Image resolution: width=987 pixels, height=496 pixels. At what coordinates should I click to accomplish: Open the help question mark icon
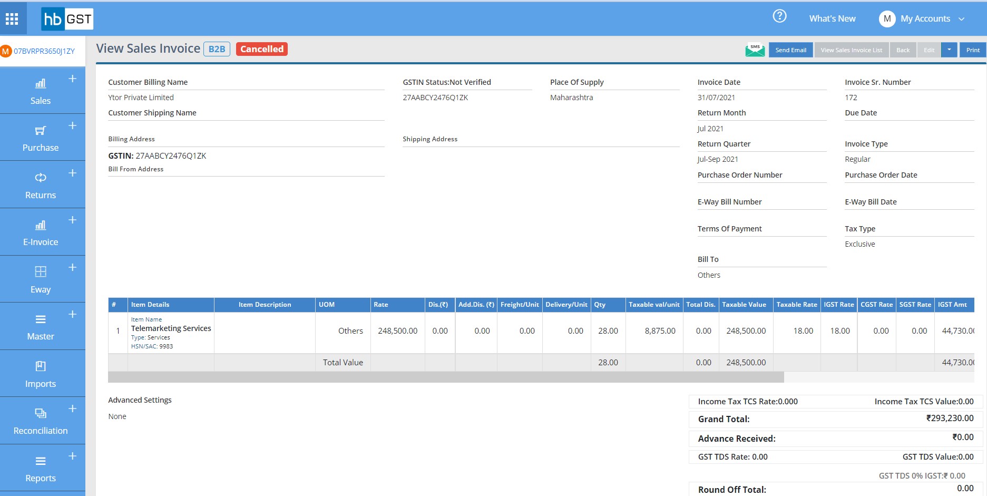(x=779, y=16)
